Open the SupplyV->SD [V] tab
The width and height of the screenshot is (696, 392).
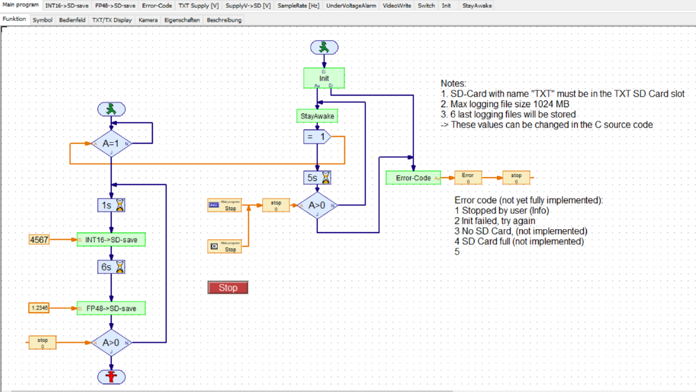(248, 6)
